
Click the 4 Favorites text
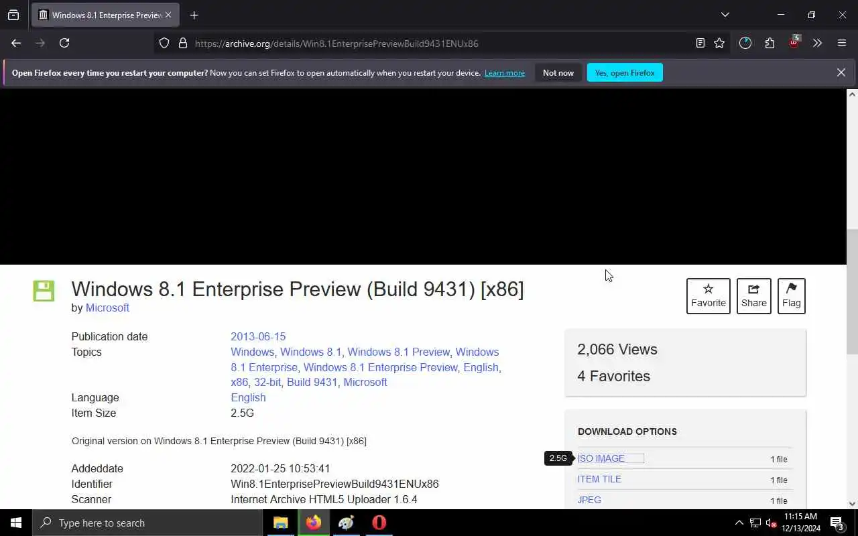pyautogui.click(x=614, y=376)
